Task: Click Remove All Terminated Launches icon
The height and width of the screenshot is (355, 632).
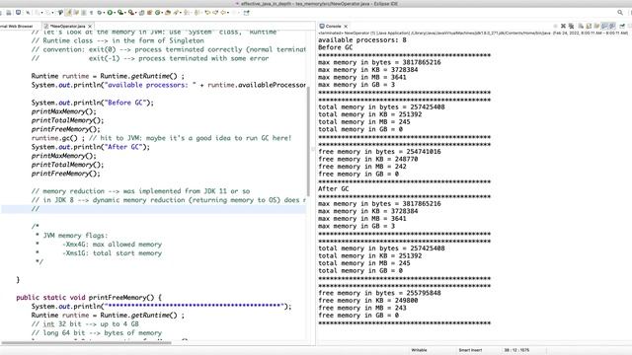Action: [x=571, y=26]
